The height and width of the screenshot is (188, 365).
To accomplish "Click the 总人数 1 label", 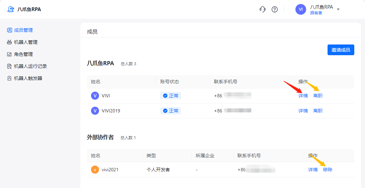I will (x=128, y=138).
